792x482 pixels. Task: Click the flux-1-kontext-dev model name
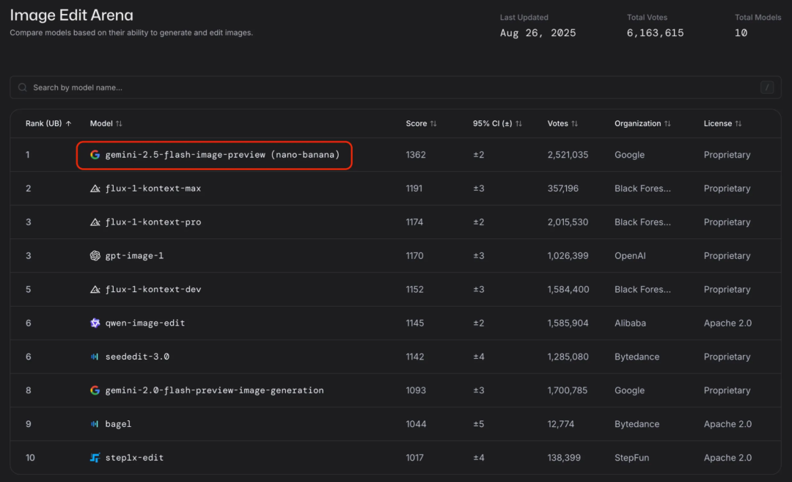tap(153, 290)
